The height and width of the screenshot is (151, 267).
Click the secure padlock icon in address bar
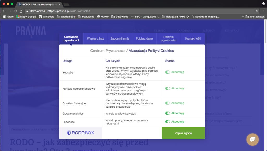click(x=27, y=11)
